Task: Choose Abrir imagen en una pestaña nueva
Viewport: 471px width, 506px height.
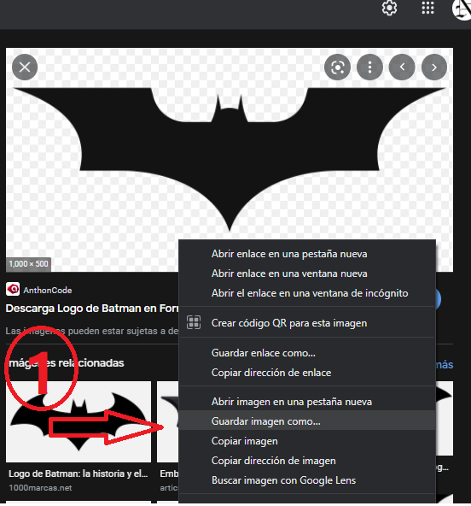Action: click(307, 402)
